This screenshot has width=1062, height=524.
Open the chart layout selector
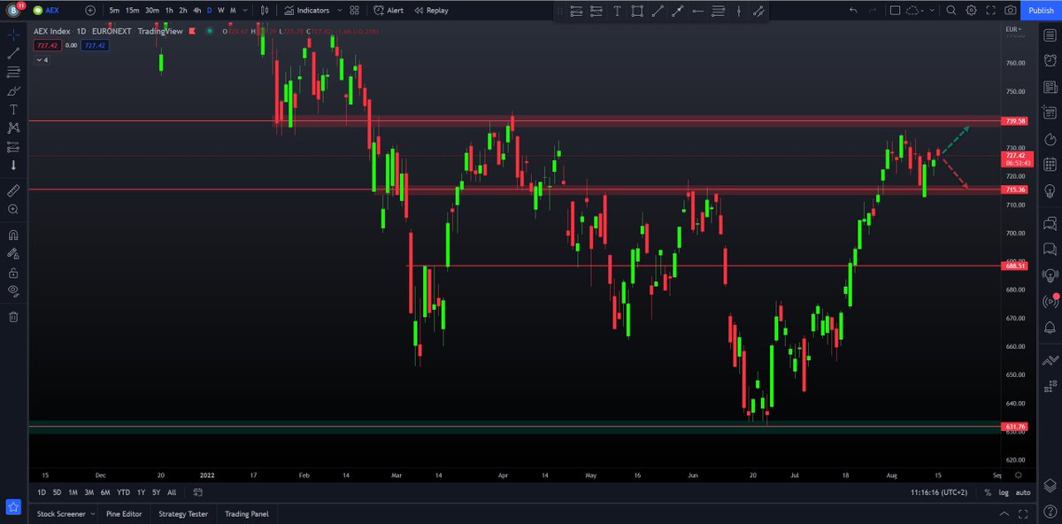click(x=895, y=11)
